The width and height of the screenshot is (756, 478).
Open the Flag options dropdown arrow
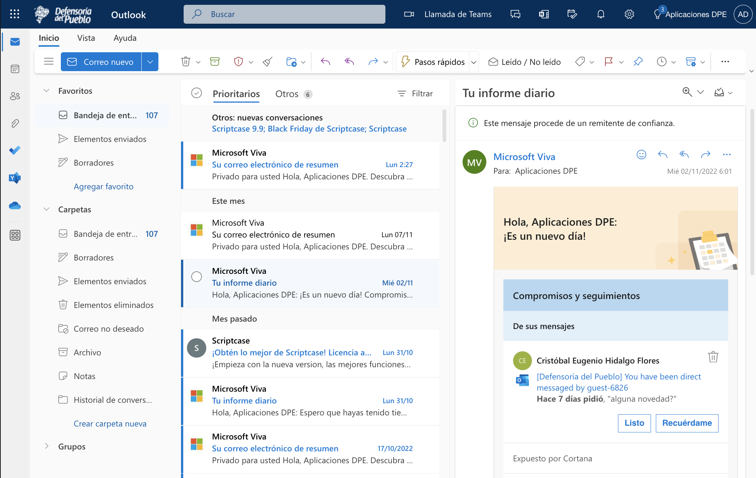[621, 62]
